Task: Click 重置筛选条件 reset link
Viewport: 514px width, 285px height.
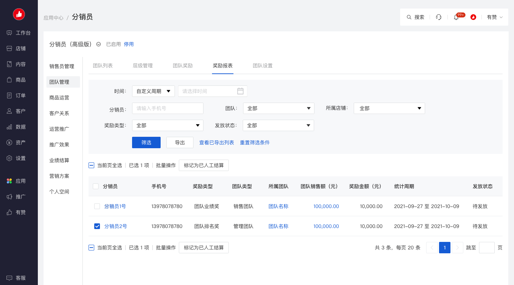Action: tap(255, 142)
